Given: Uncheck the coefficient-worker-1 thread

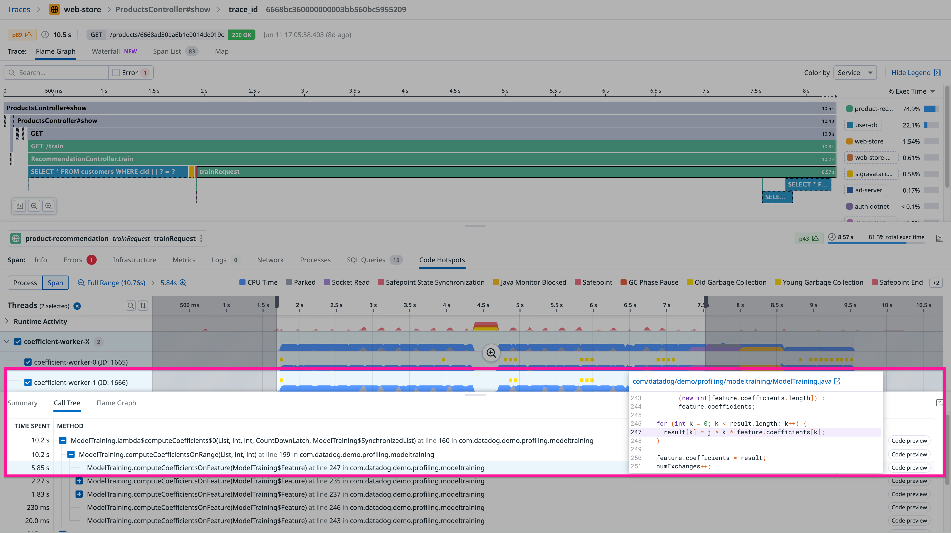Looking at the screenshot, I should [x=28, y=382].
